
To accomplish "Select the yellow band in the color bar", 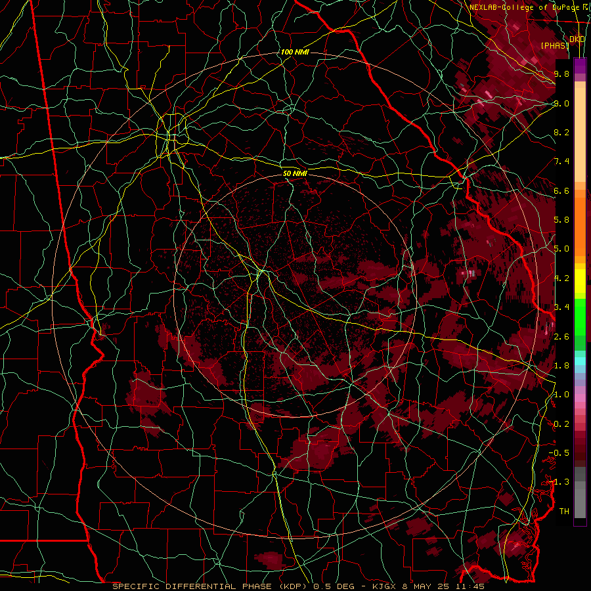I will click(580, 282).
